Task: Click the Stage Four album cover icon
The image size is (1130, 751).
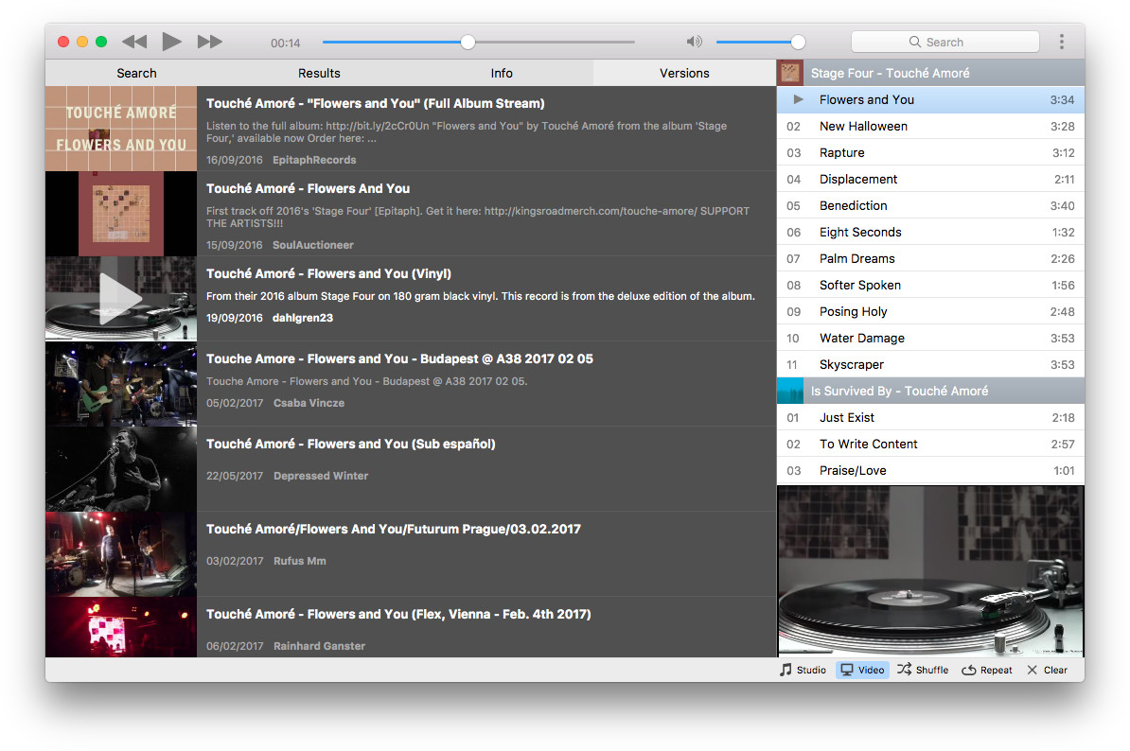Action: coord(790,73)
